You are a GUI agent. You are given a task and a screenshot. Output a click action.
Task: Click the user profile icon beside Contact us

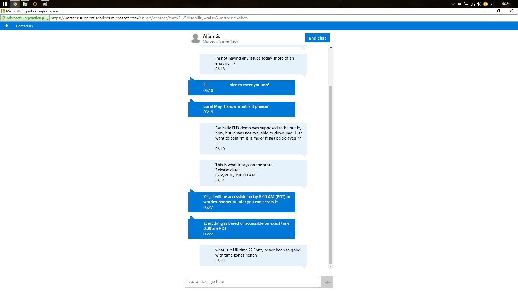click(x=6, y=26)
